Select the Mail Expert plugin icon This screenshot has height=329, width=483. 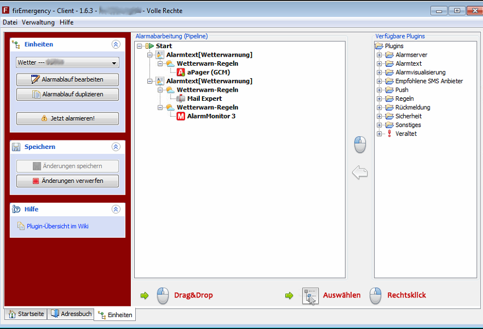[x=181, y=99]
